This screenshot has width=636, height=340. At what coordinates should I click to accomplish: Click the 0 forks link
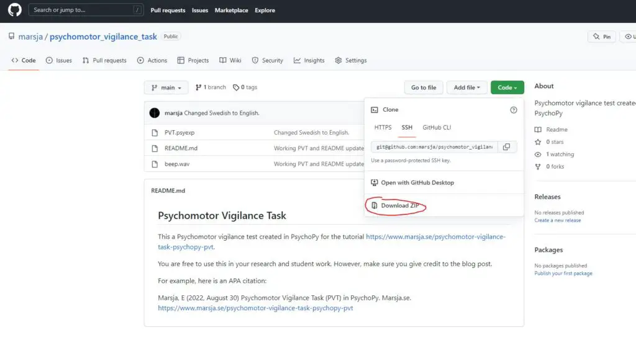tap(555, 166)
